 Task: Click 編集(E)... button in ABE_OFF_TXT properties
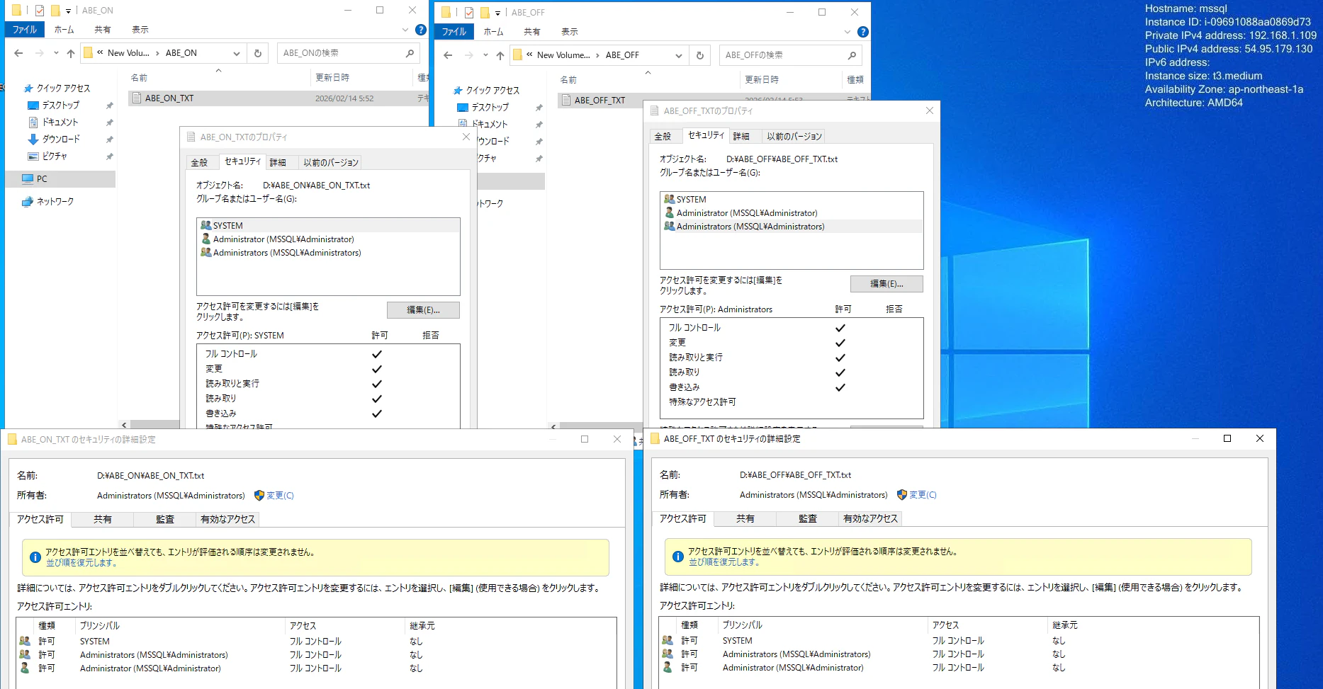click(886, 284)
